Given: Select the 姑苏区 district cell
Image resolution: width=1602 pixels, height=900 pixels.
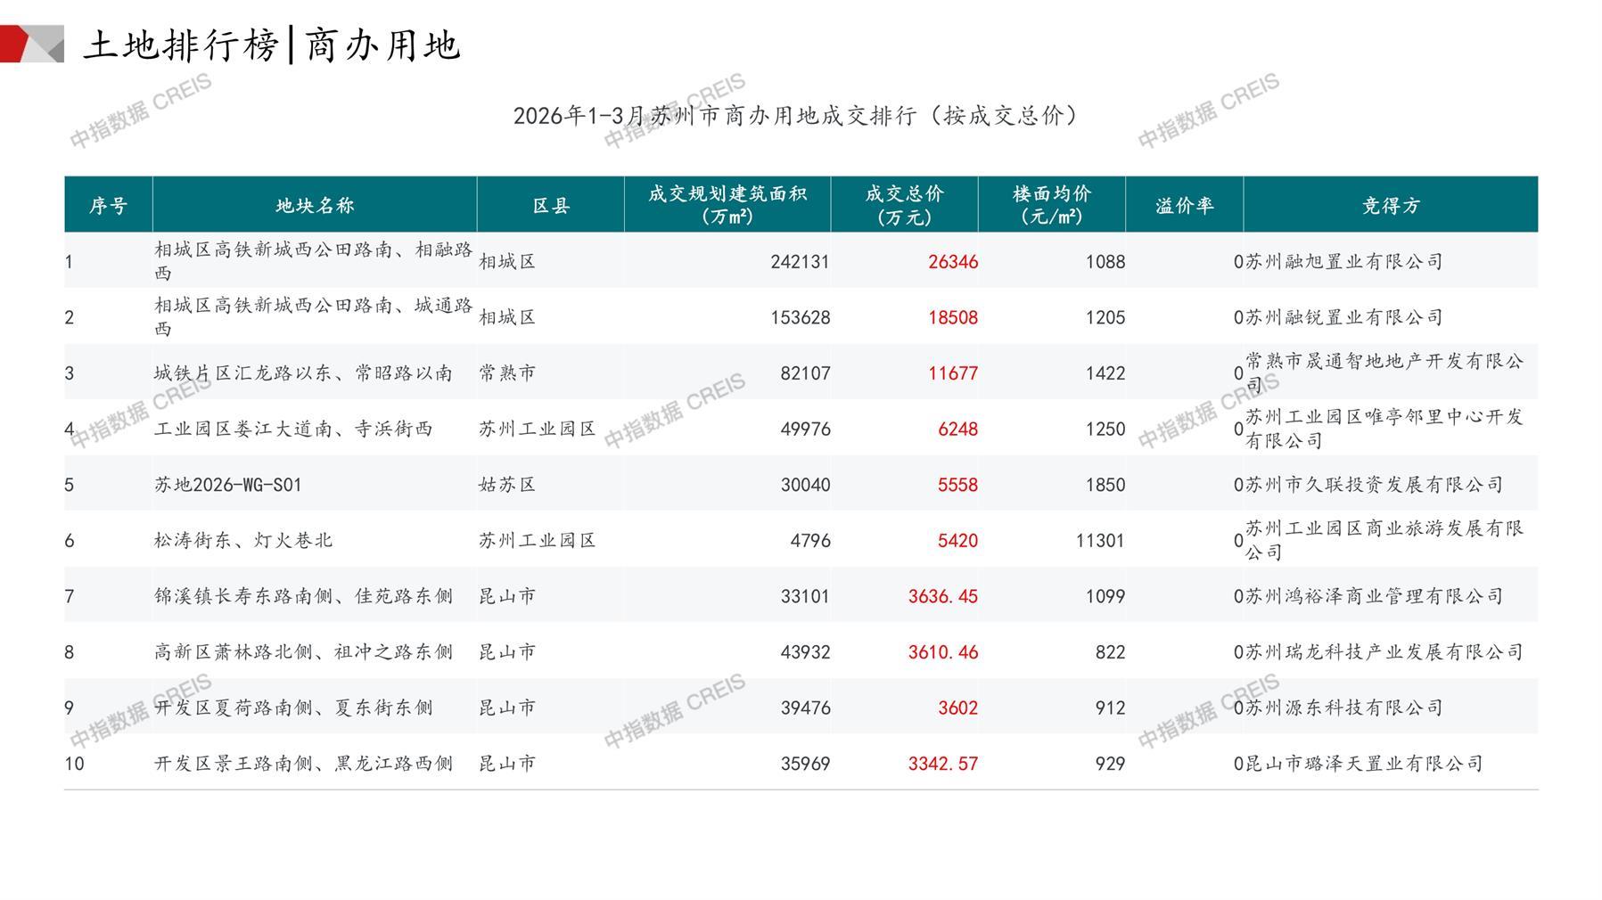Looking at the screenshot, I should point(507,485).
